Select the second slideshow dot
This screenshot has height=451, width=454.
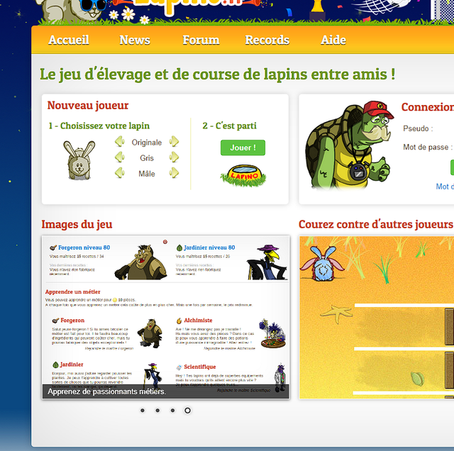[157, 411]
